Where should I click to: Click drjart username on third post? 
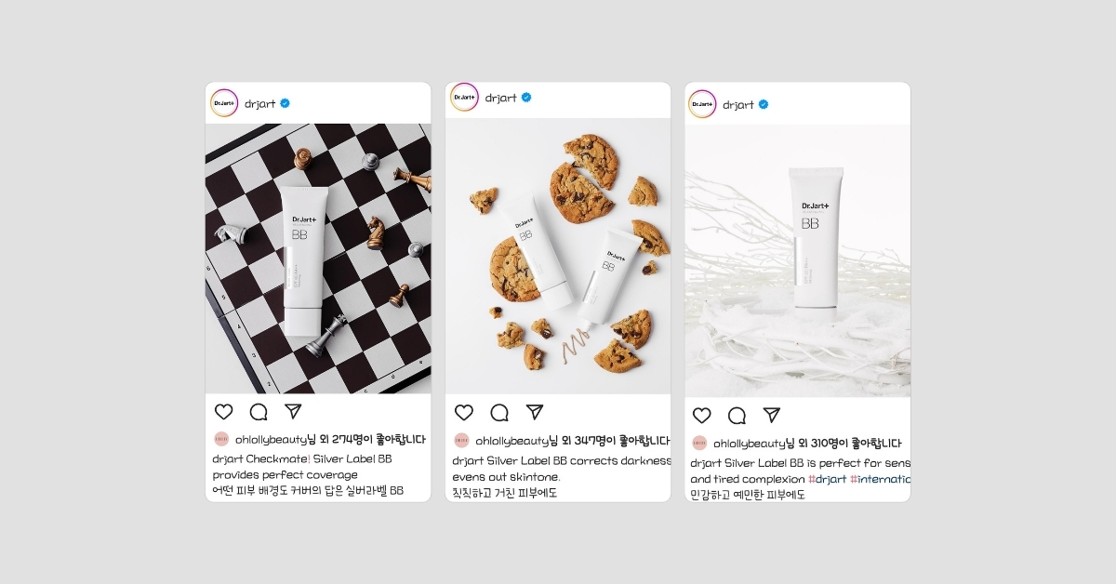738,104
